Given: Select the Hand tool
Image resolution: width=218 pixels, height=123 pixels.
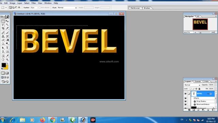Looking at the screenshot, I should coord(3,59).
